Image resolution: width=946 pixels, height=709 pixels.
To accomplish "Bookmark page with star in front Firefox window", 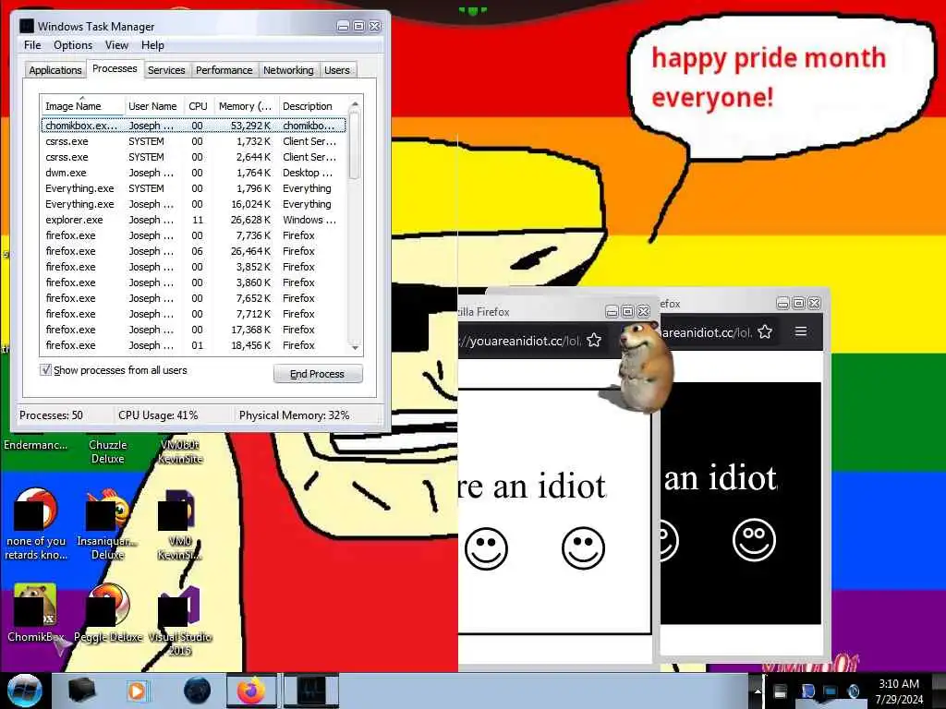I will coord(594,341).
